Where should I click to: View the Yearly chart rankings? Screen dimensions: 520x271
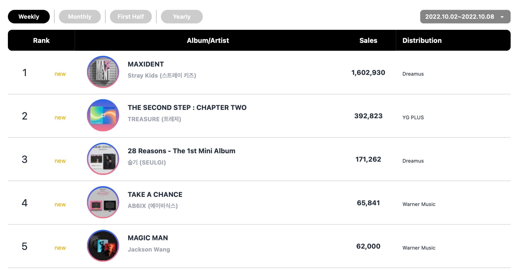click(x=182, y=16)
